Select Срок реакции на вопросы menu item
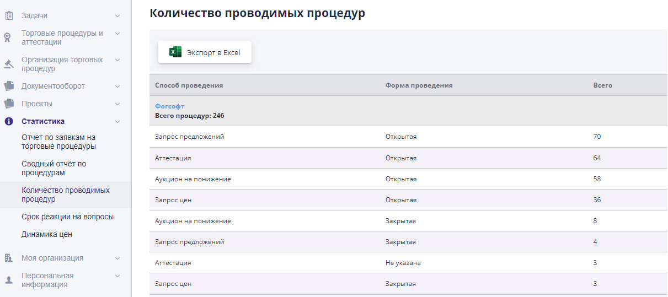 tap(67, 217)
